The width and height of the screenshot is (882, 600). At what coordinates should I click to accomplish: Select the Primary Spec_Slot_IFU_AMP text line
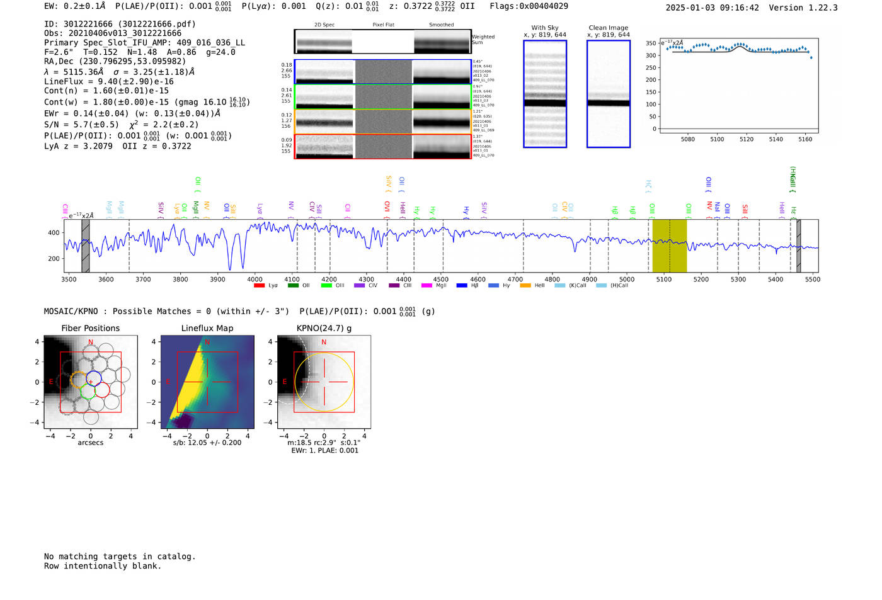pos(145,43)
